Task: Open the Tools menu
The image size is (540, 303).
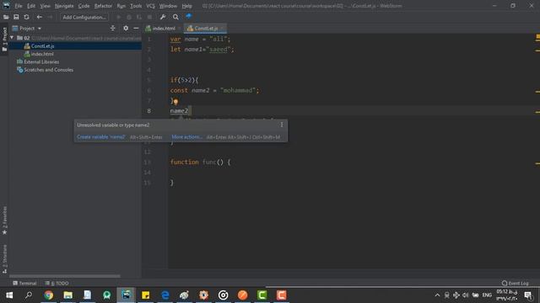Action: click(136, 6)
